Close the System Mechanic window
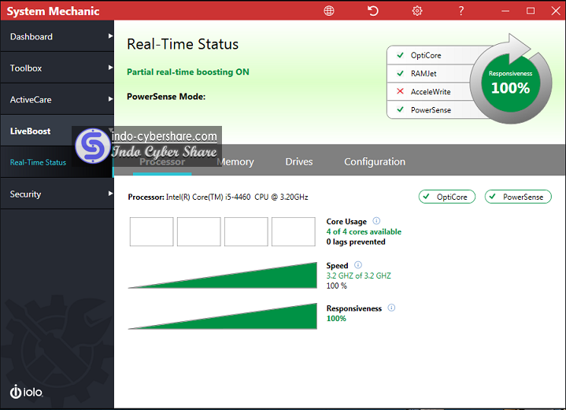 pos(556,11)
